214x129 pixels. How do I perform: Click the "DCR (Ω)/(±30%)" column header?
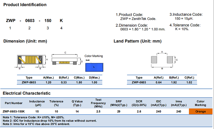click(x=139, y=103)
